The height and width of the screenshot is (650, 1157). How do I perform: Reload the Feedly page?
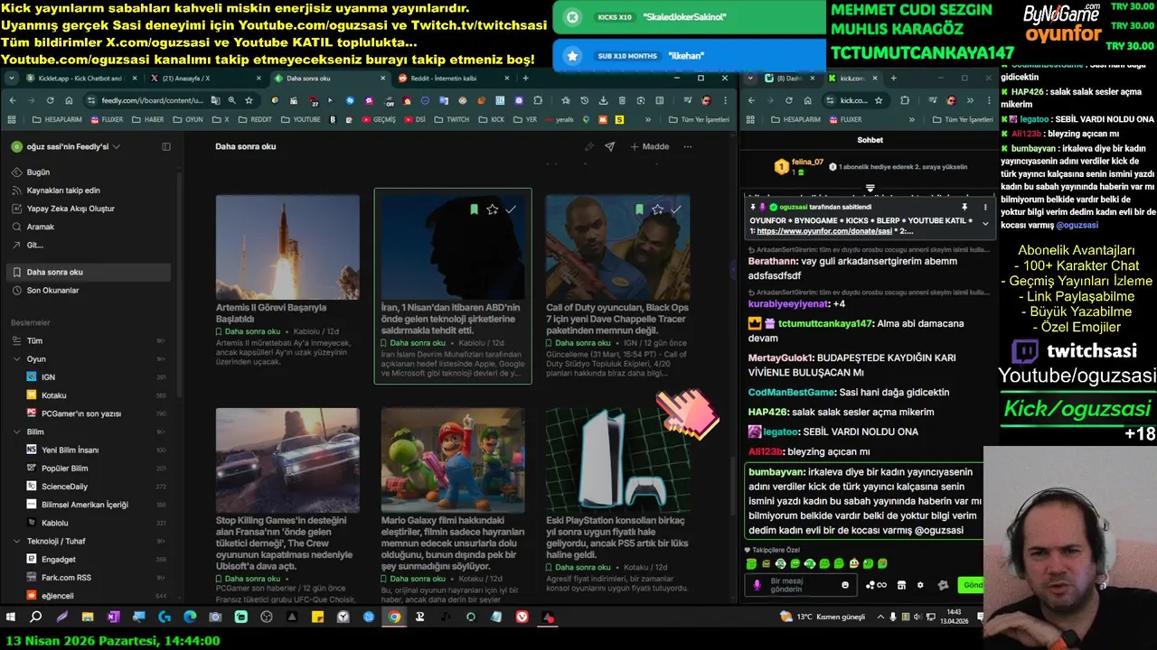(49, 100)
